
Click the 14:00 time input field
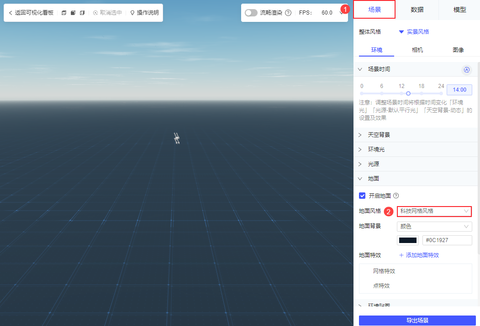click(459, 90)
